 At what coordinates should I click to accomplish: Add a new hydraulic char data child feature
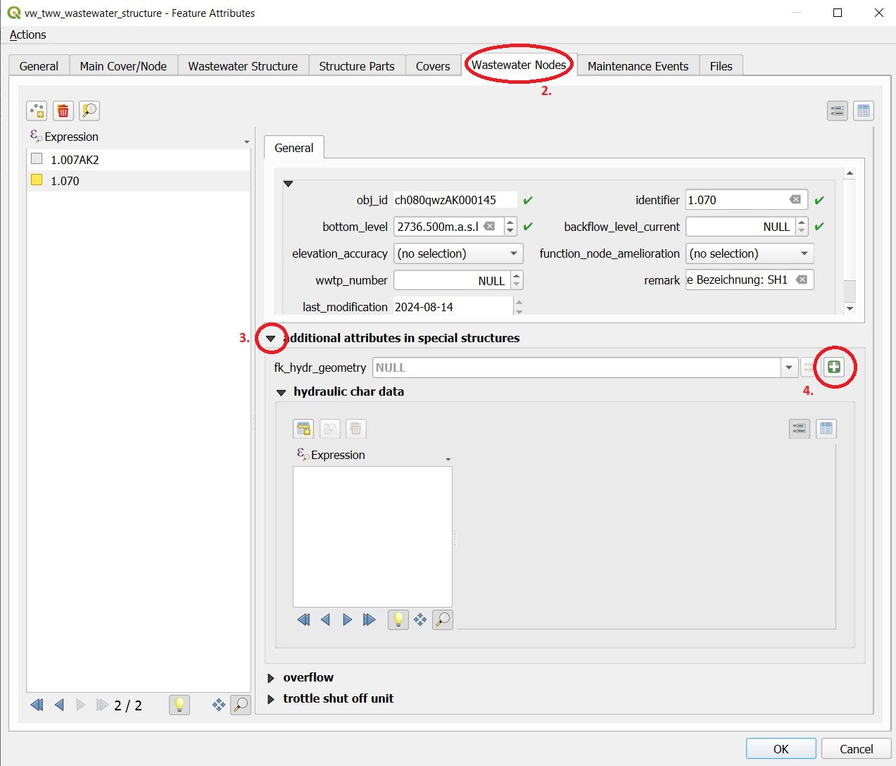click(304, 429)
